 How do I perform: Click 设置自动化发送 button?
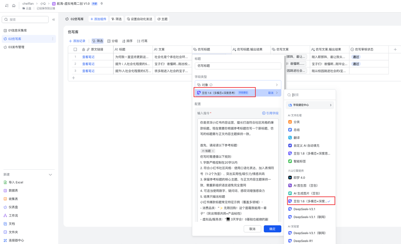(x=139, y=19)
